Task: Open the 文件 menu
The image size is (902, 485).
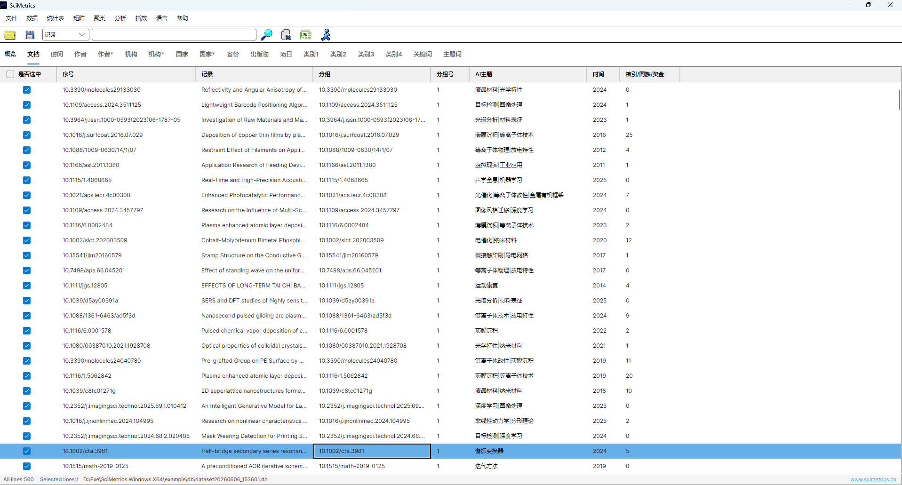Action: tap(11, 18)
